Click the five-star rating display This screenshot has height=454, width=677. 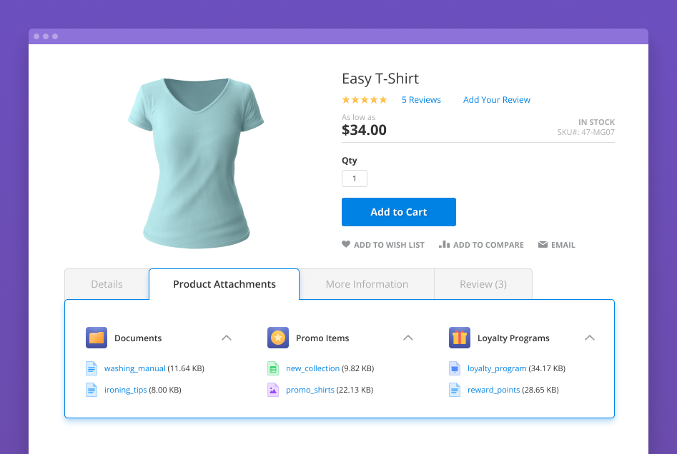365,100
